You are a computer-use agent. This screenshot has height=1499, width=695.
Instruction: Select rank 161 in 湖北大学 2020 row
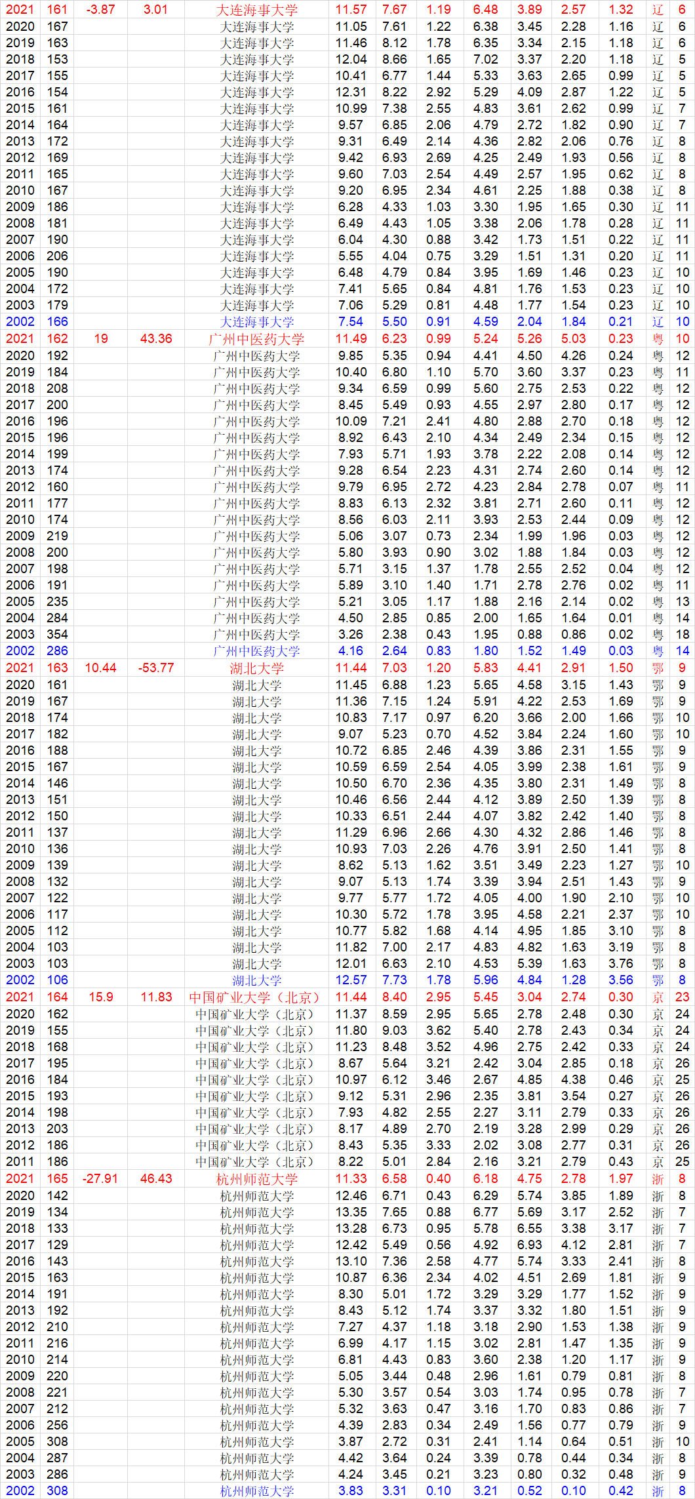57,685
